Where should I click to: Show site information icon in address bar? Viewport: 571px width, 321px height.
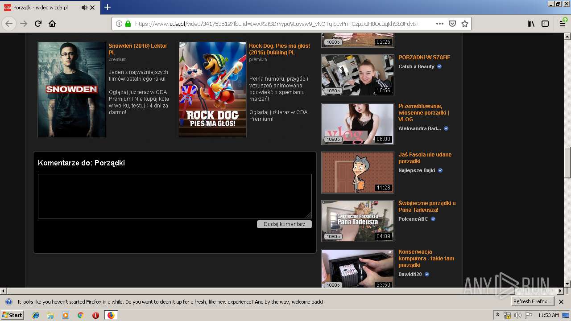click(119, 24)
